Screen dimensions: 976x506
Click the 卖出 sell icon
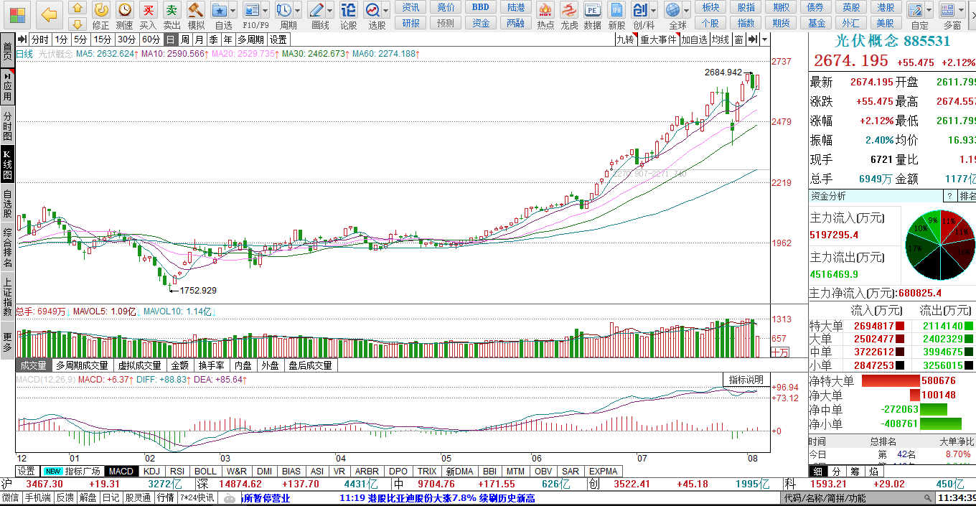172,10
